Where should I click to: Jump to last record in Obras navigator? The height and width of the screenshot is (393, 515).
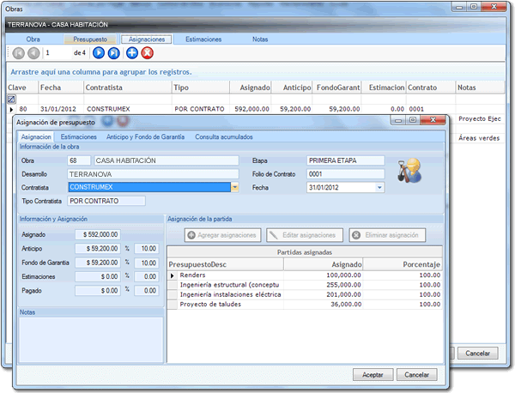click(x=113, y=53)
